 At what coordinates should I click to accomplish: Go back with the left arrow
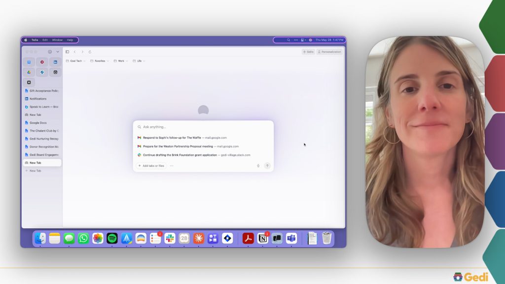click(x=75, y=52)
